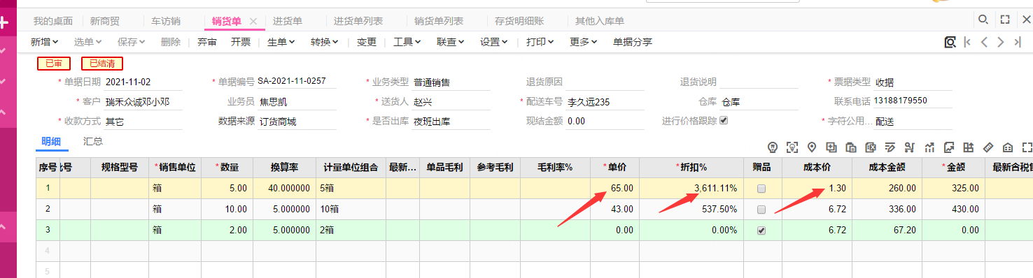
Task: Click the 单价 column header
Action: coord(615,167)
